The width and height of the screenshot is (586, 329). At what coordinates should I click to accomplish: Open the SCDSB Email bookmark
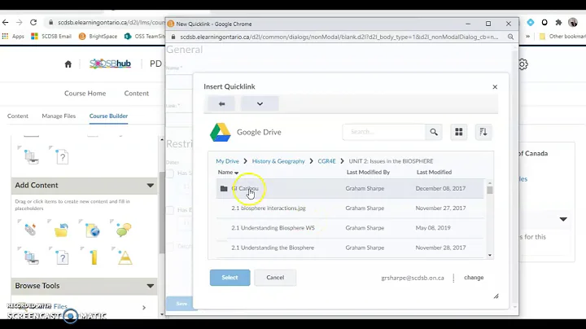(51, 37)
